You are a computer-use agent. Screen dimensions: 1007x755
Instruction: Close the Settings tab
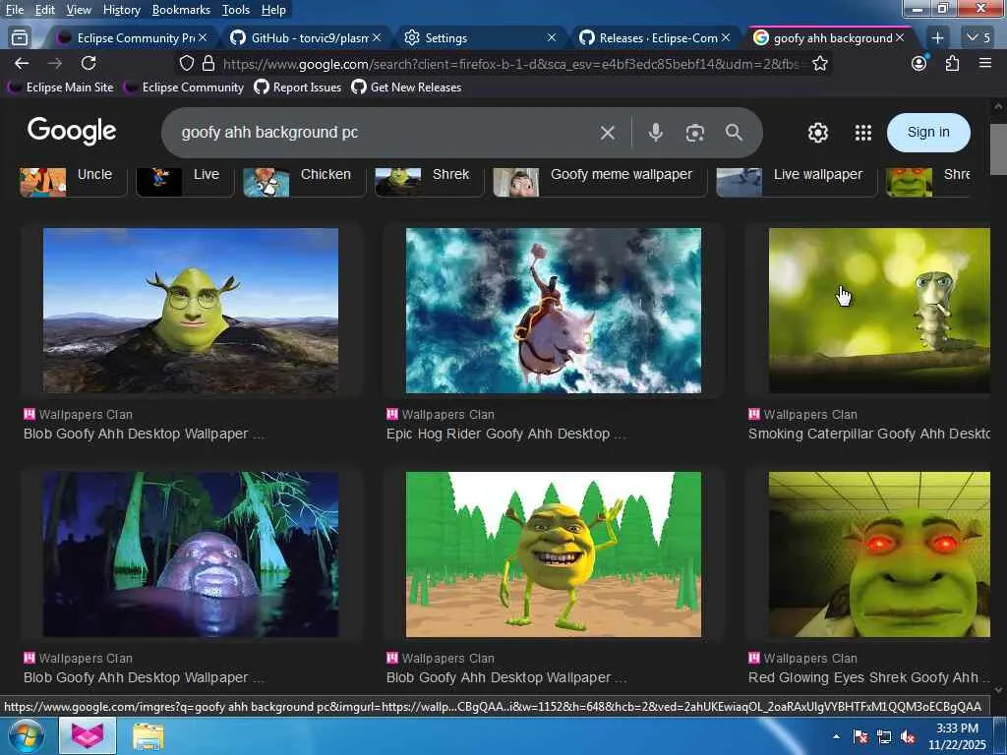pyautogui.click(x=551, y=38)
